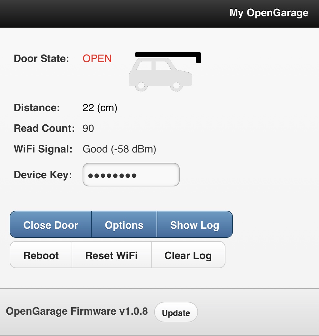
Task: Click the Distance label
Action: click(x=37, y=108)
